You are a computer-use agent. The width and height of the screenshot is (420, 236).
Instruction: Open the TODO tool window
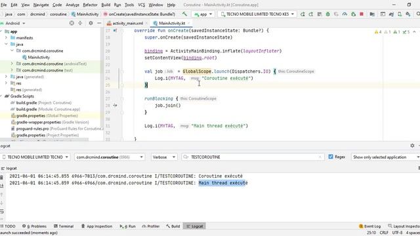(8, 226)
